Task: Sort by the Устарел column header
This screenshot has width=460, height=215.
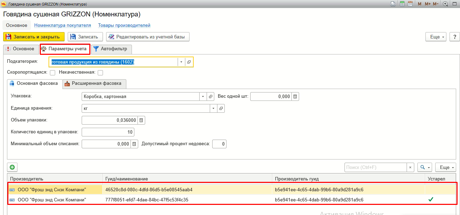Action: [x=440, y=179]
